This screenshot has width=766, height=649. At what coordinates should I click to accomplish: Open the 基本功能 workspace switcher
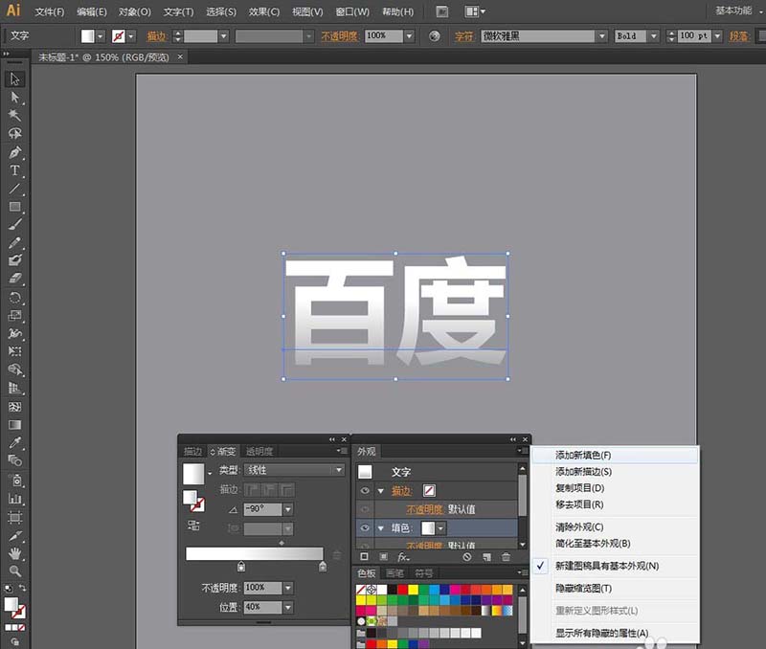click(x=737, y=11)
